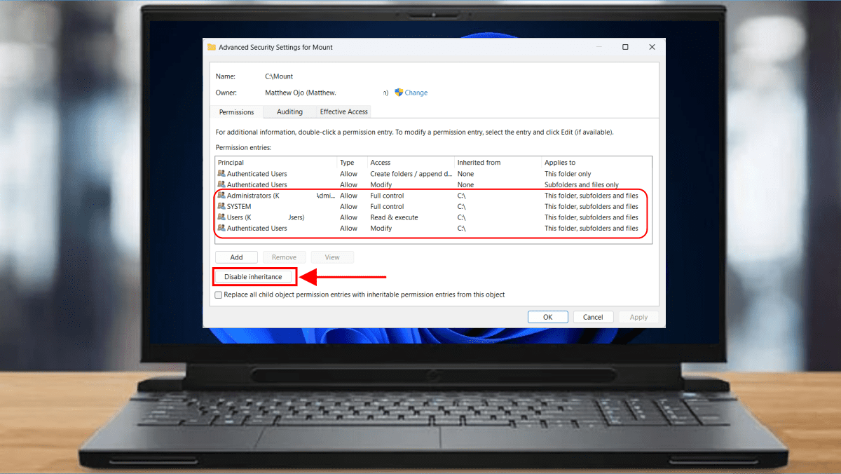Screen dimensions: 841x474
Task: Click the Users group icon in the entries
Action: coord(222,217)
